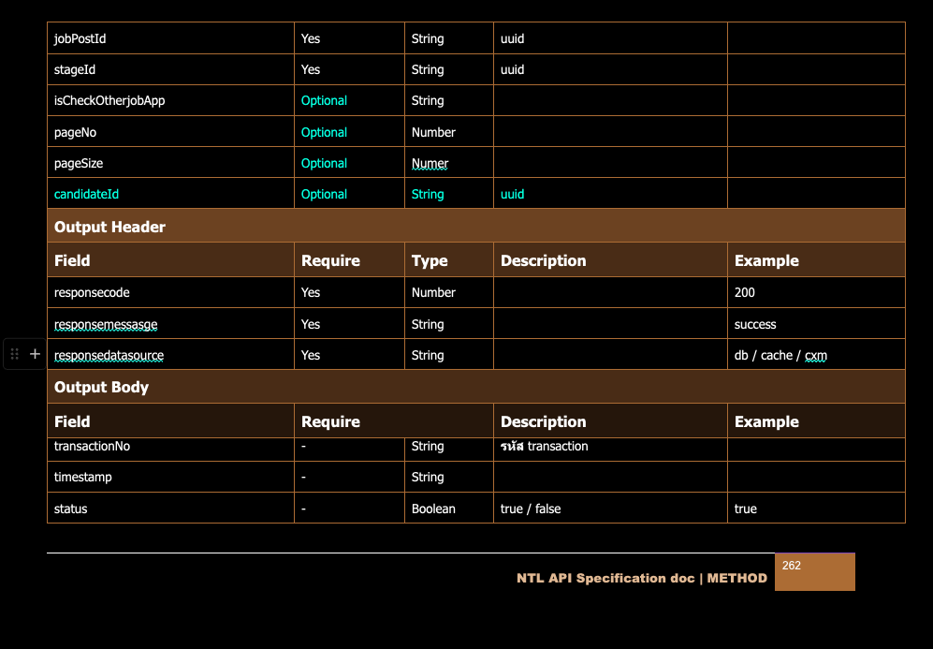Select the isCheckOtherjobApp field cell

click(x=109, y=100)
